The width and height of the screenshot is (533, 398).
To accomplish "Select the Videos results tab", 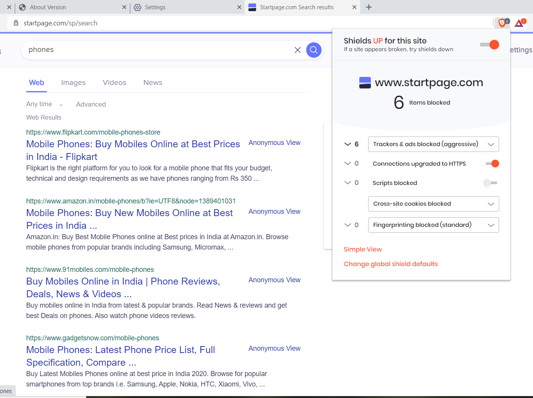I will click(x=114, y=83).
